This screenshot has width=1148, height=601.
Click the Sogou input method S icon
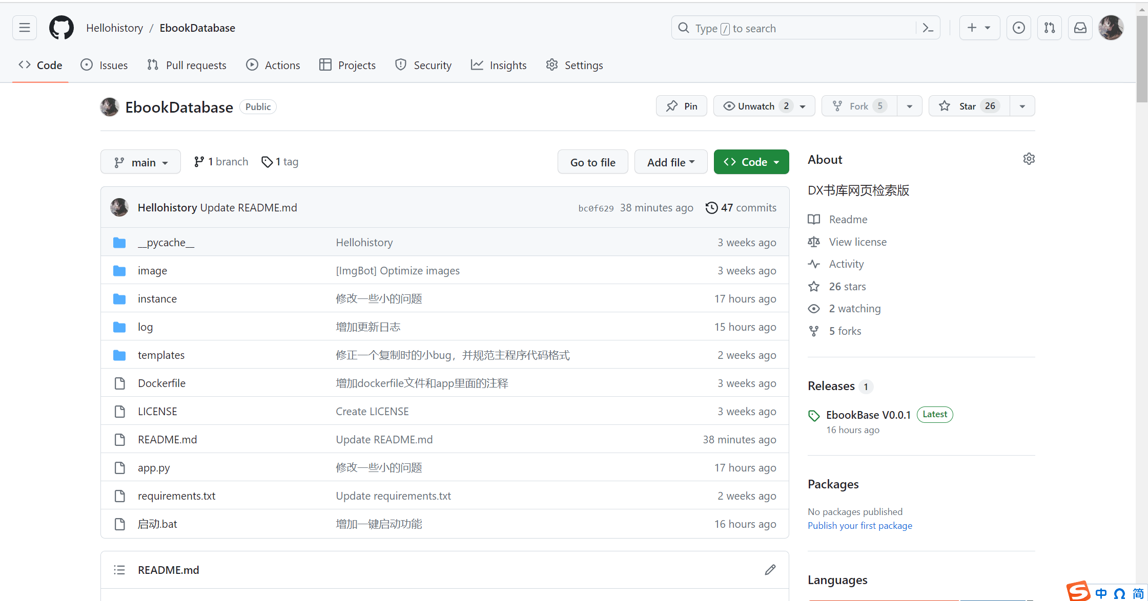point(1078,591)
